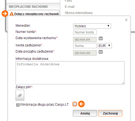Click the question mark help icon

[x=18, y=105]
